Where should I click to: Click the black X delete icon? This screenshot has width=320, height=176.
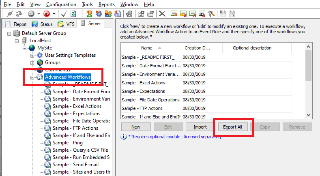point(162,14)
